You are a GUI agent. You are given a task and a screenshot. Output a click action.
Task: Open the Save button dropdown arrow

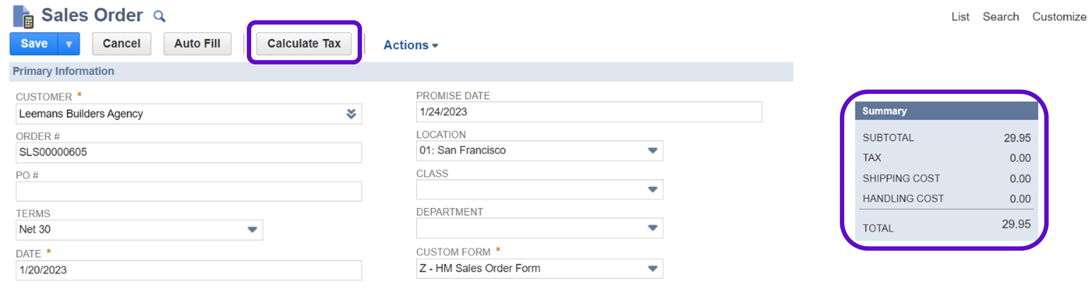point(69,44)
